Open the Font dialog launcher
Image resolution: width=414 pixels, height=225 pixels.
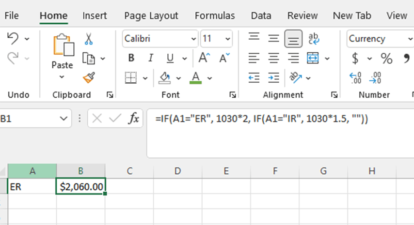(233, 94)
